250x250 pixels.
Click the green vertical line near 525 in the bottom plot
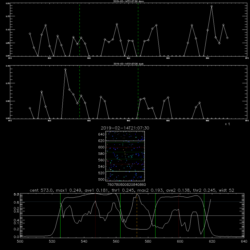coord(60,215)
